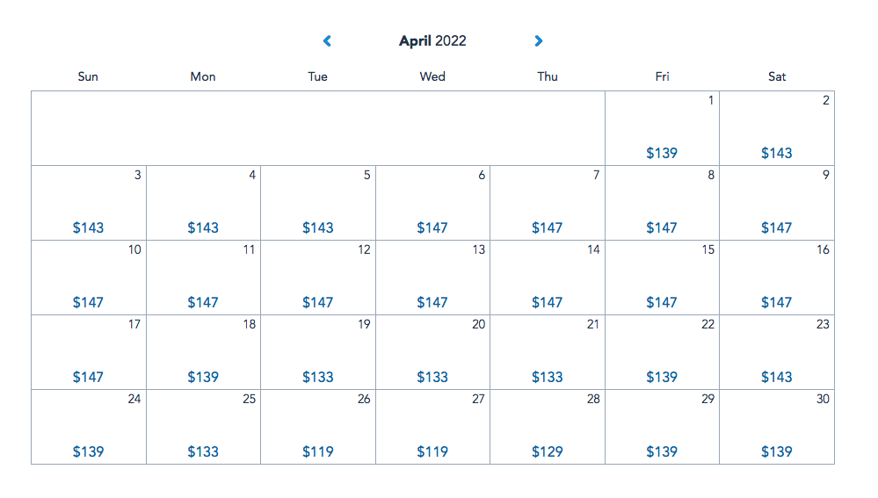Pick April 26 at $119
878x498 pixels.
(318, 427)
